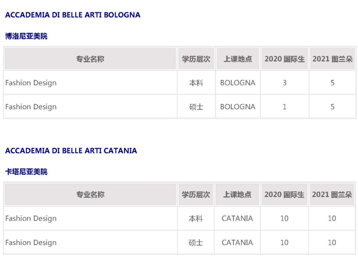
Task: Click the 博洛尼亚美院 subtitle
Action: pos(26,36)
